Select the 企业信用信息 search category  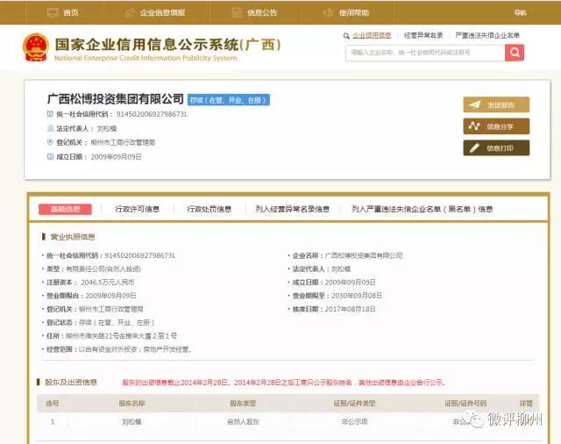372,35
